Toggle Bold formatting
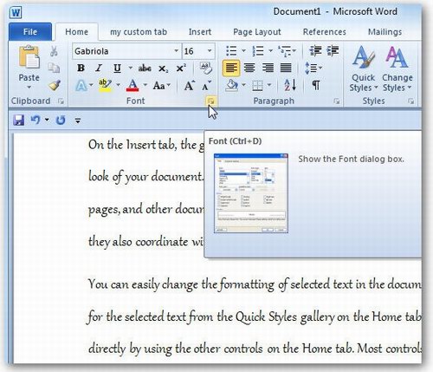Screen dimensions: 433x372 click(x=81, y=69)
